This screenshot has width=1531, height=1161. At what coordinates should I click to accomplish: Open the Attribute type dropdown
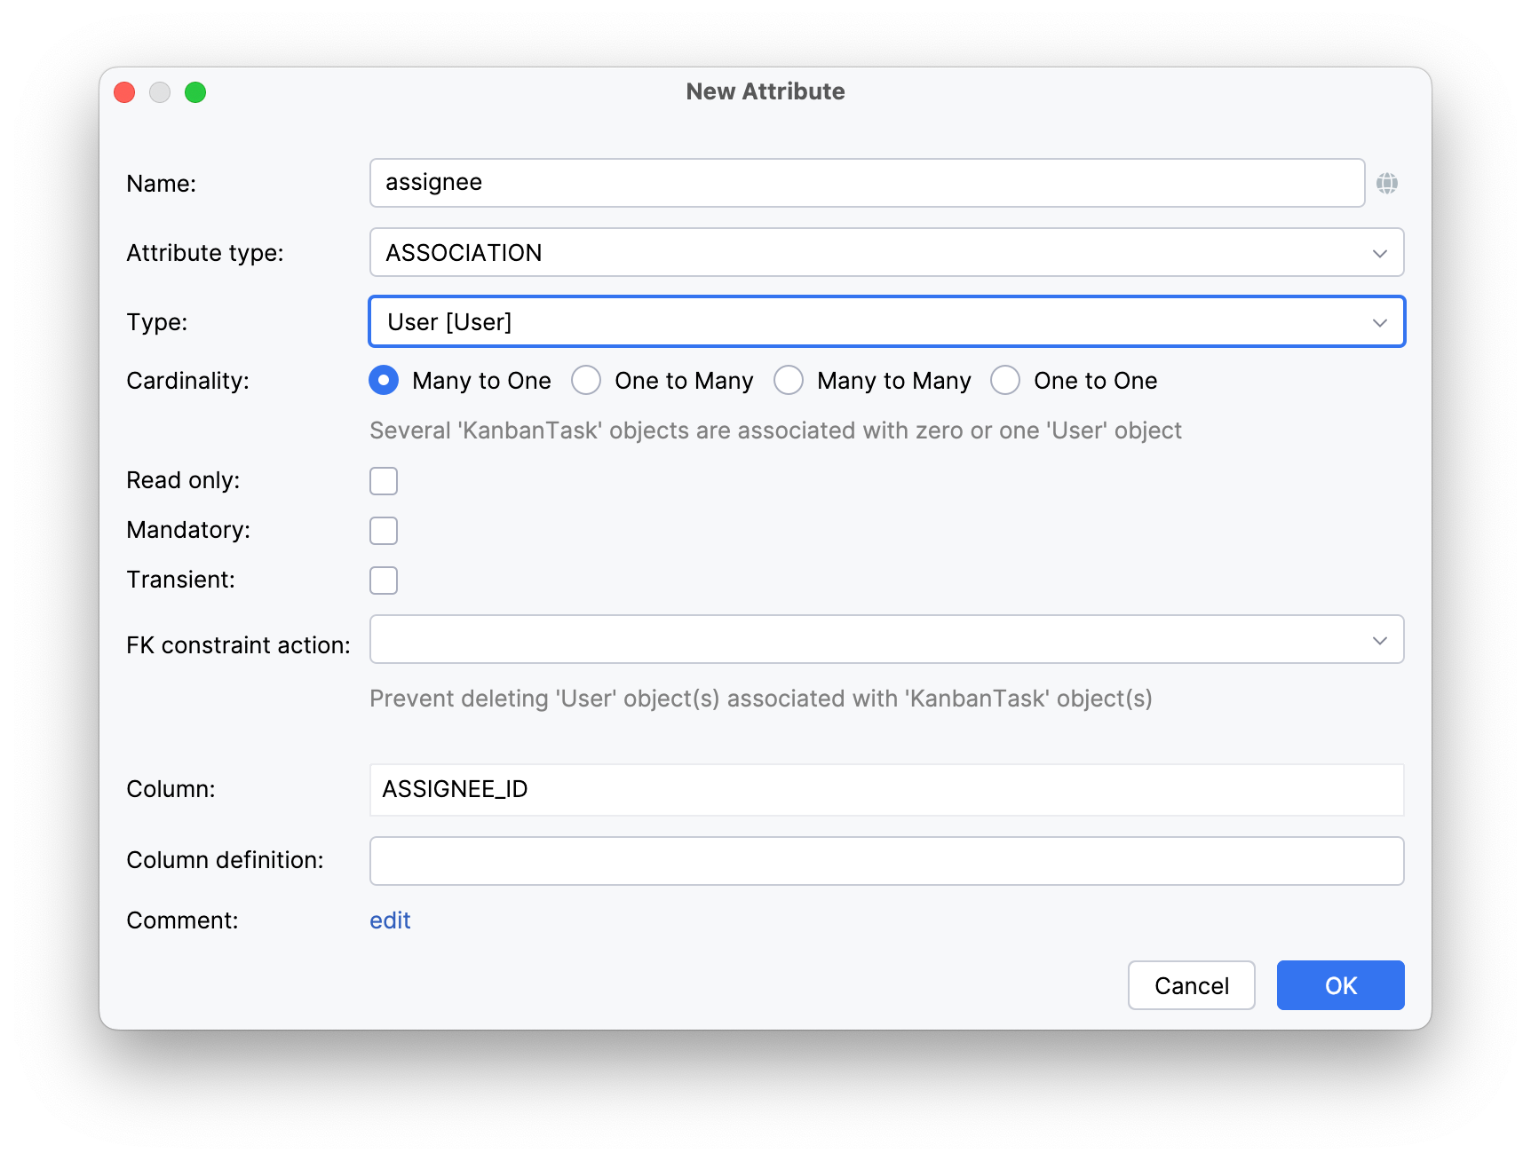click(886, 252)
